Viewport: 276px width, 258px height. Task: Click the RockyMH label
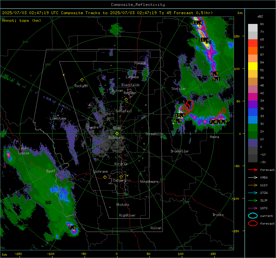coord(81,86)
